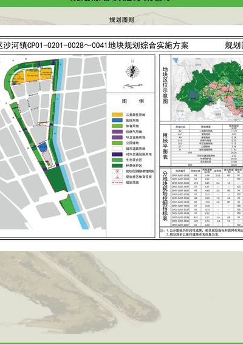The image size is (243, 344).
Task: Click the 规划社区服务管理用房 legend symbol
Action: pos(117,171)
